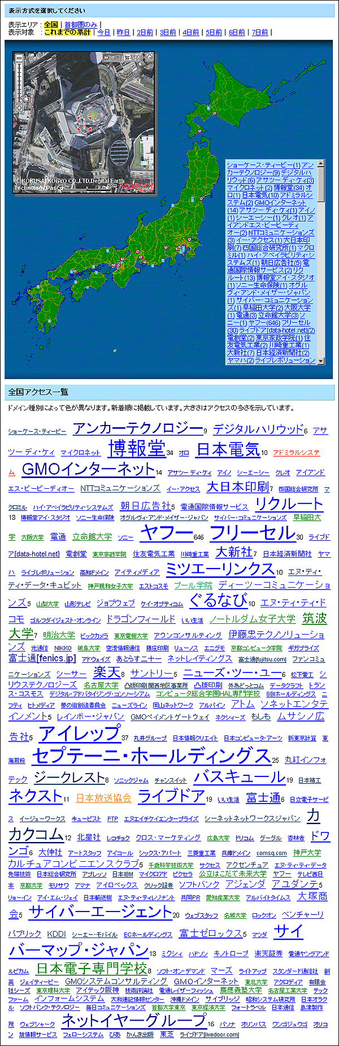Switch inset map to 地図 map view
This screenshot has width=339, height=1046.
112,58
